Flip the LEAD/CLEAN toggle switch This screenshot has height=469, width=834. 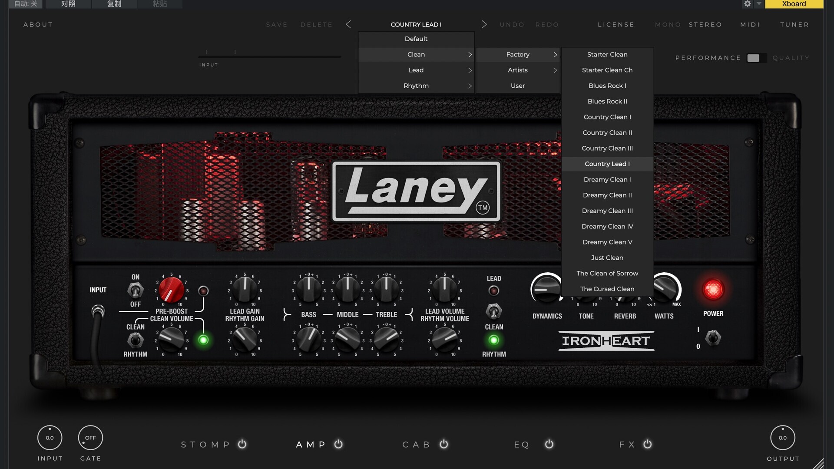click(x=493, y=311)
